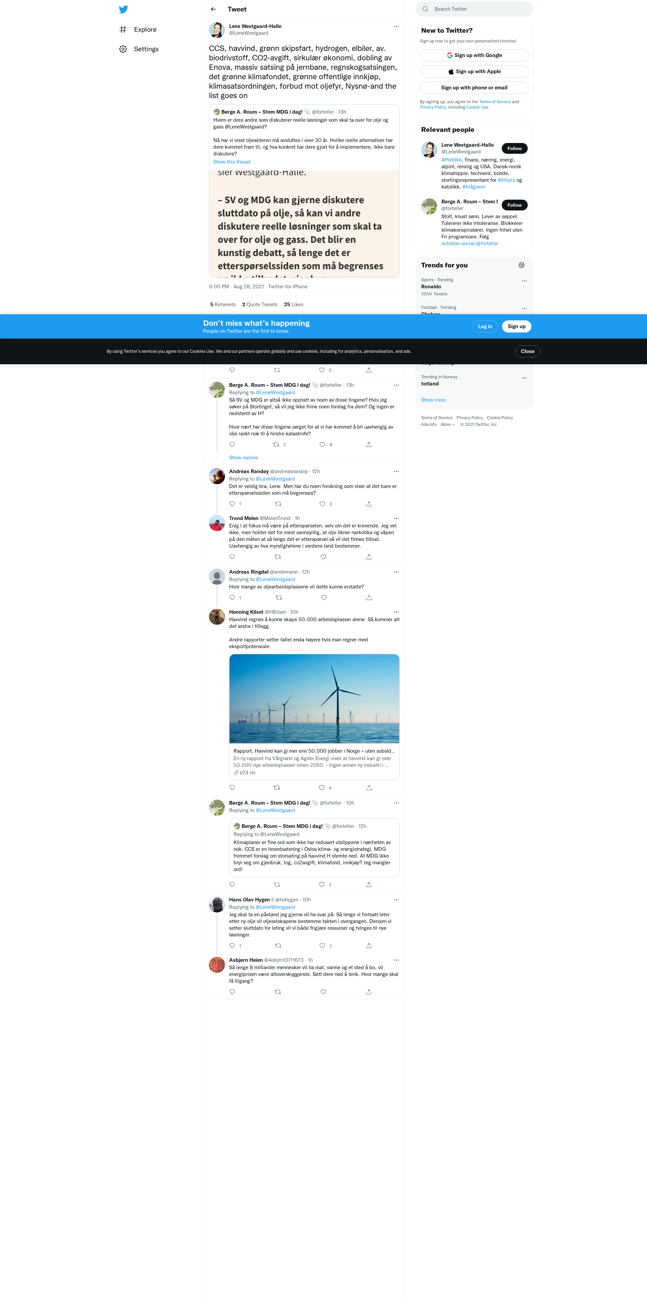
Task: Open the Privacy Policy footer link
Action: click(470, 417)
